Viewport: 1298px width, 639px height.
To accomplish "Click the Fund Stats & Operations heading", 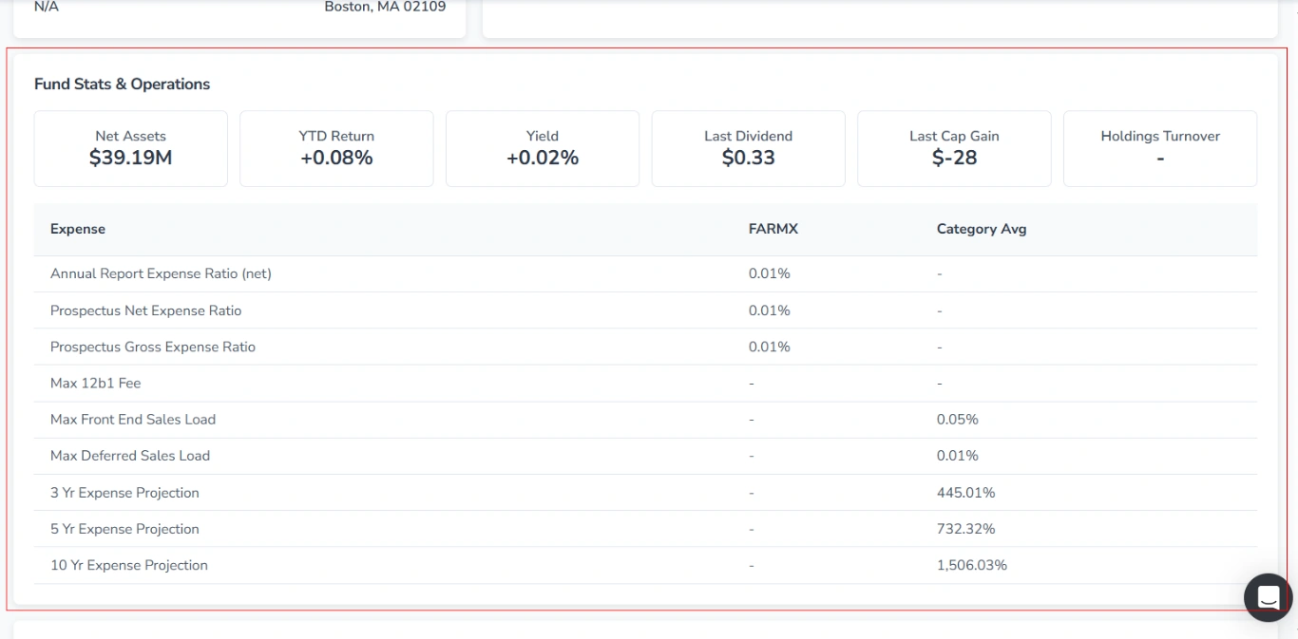I will click(122, 84).
